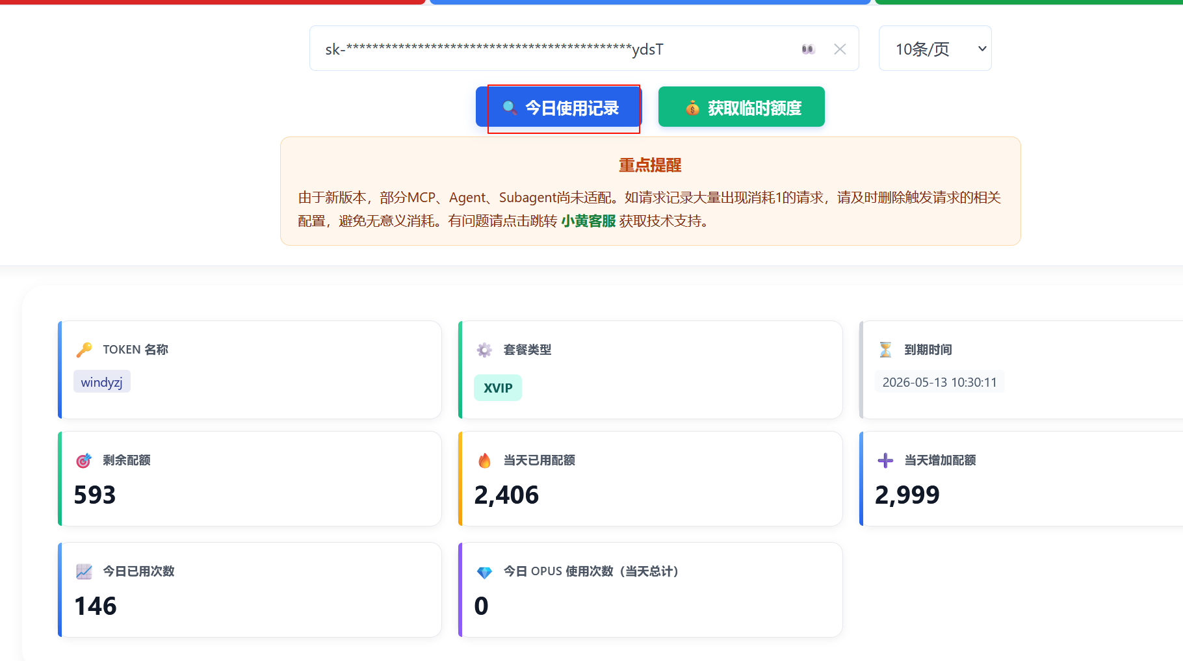Open the 小黄客服 support link
This screenshot has height=661, width=1183.
[588, 221]
